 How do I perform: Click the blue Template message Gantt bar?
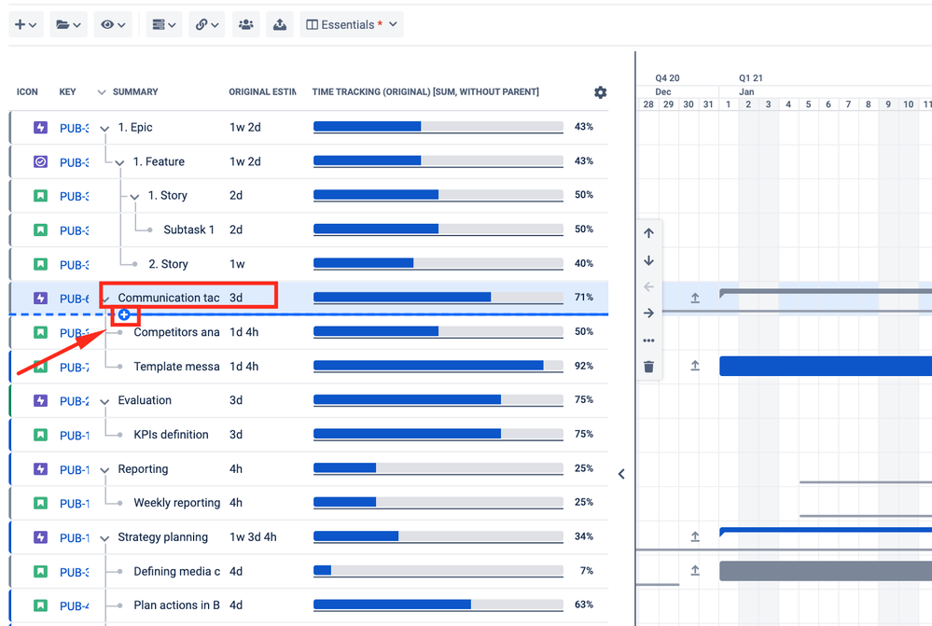(x=826, y=367)
